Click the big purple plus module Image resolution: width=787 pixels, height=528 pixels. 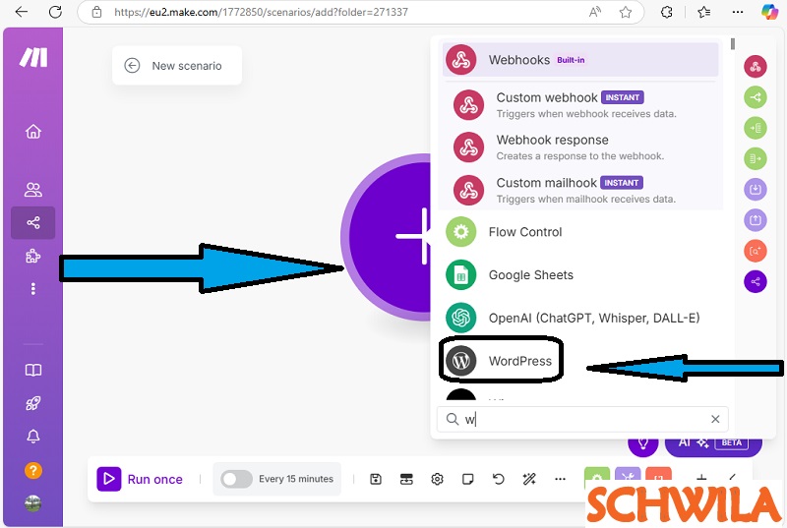click(x=388, y=237)
